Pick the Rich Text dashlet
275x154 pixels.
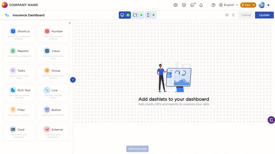pyautogui.click(x=19, y=93)
